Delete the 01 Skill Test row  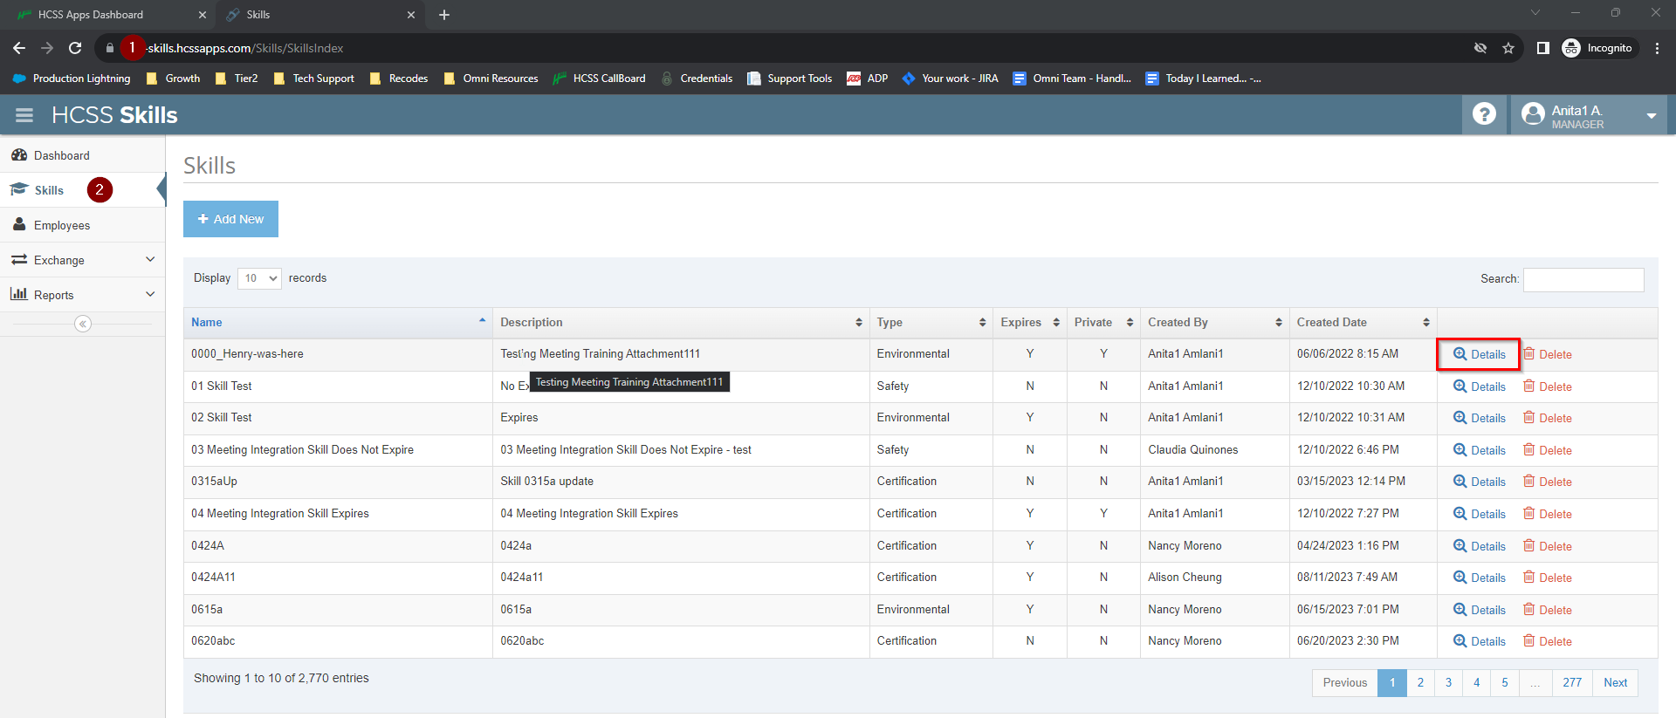(x=1548, y=386)
